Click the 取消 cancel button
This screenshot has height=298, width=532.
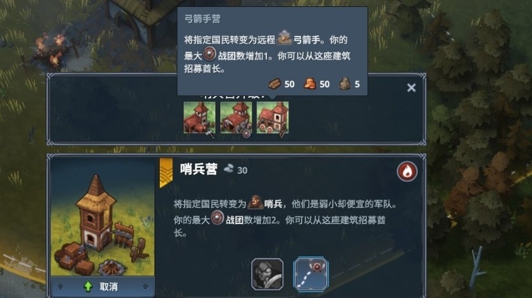coord(103,287)
